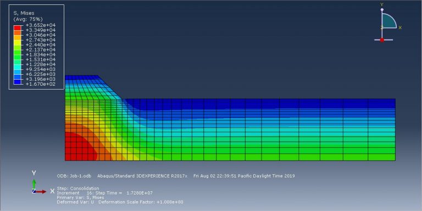Pick the blue embankment crest elements
Viewport: 422px width, 211px height.
tap(81, 77)
